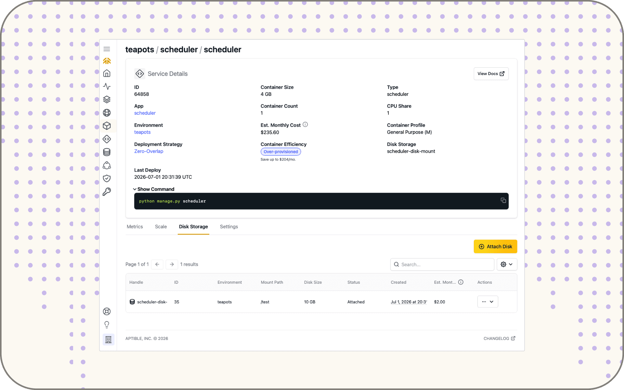Copy the command using the copy icon
Viewport: 624px width, 390px height.
click(503, 201)
